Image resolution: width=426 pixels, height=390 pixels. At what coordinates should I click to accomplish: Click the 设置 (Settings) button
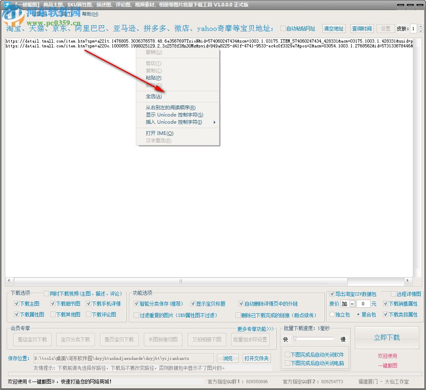385,29
